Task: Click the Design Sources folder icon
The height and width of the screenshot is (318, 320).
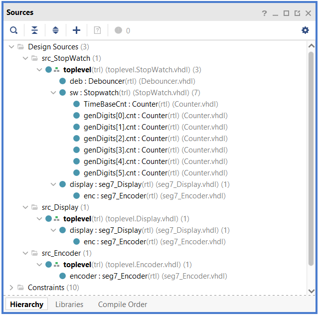Action: (x=20, y=47)
